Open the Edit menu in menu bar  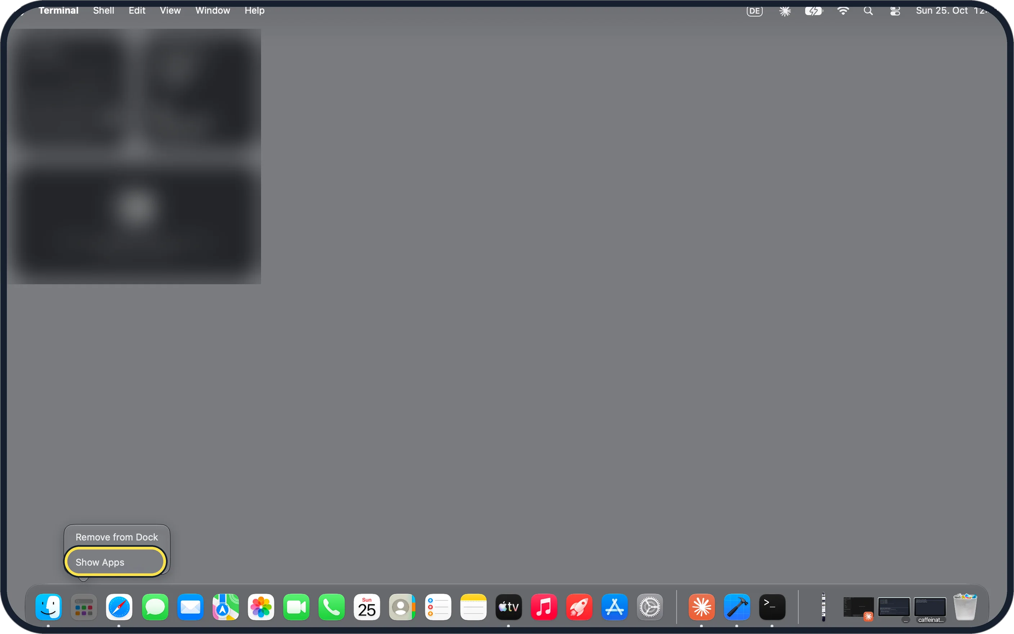(137, 10)
